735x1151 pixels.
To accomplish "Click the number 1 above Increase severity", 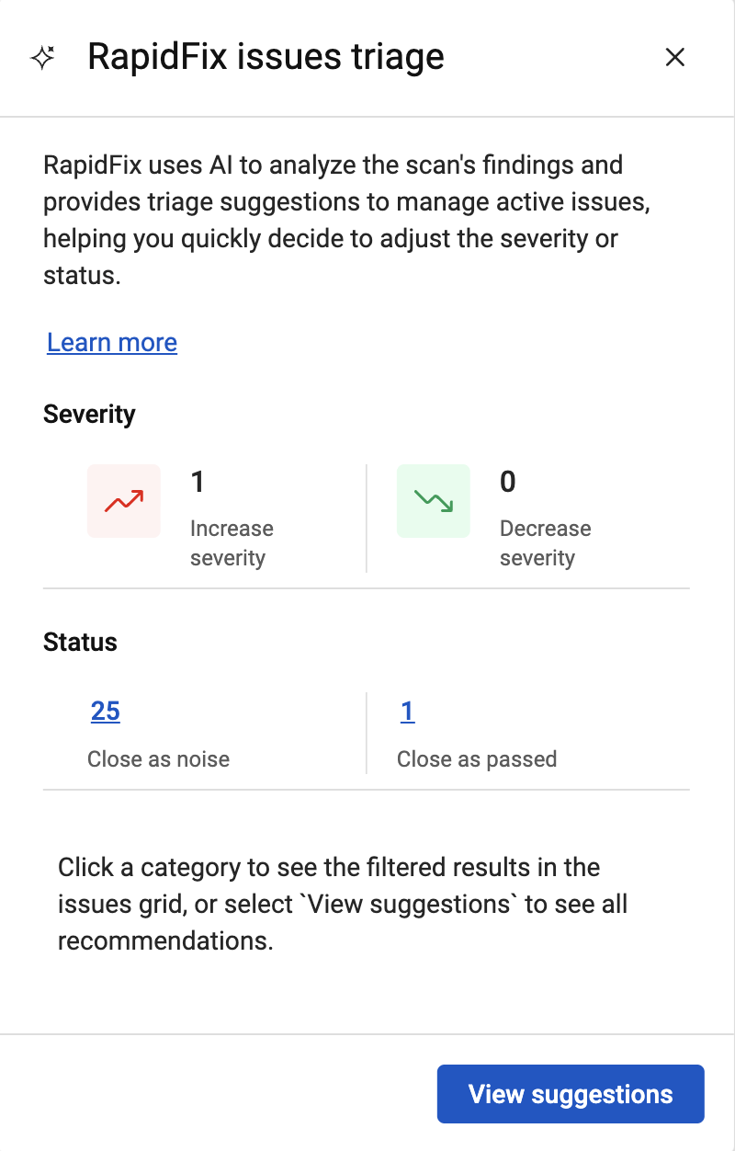I will 197,481.
